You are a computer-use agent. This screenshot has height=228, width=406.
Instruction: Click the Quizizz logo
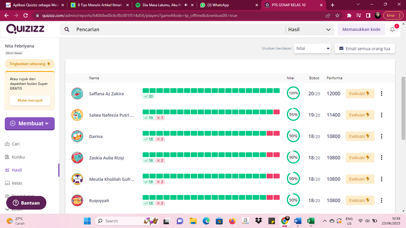25,29
